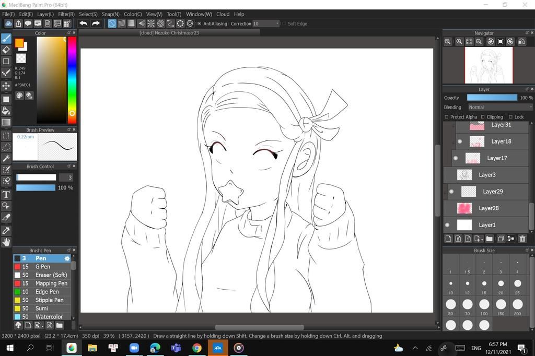Enable the radial snap guide
The width and height of the screenshot is (535, 356).
click(x=151, y=23)
